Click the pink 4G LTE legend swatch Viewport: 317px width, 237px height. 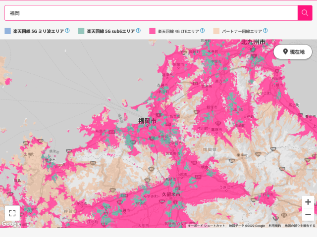pos(152,31)
